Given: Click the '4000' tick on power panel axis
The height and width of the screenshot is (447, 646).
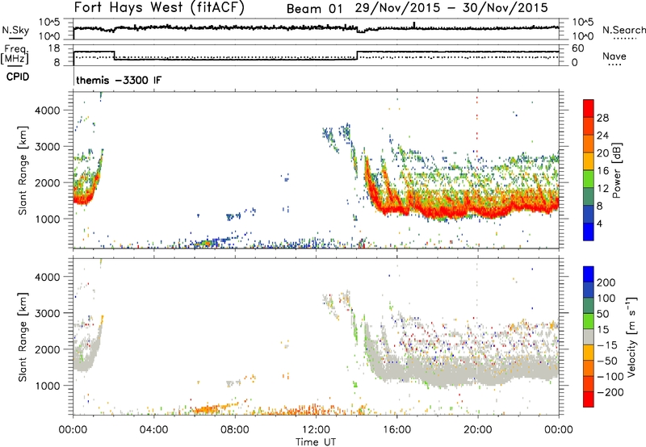Looking at the screenshot, I should (x=48, y=111).
